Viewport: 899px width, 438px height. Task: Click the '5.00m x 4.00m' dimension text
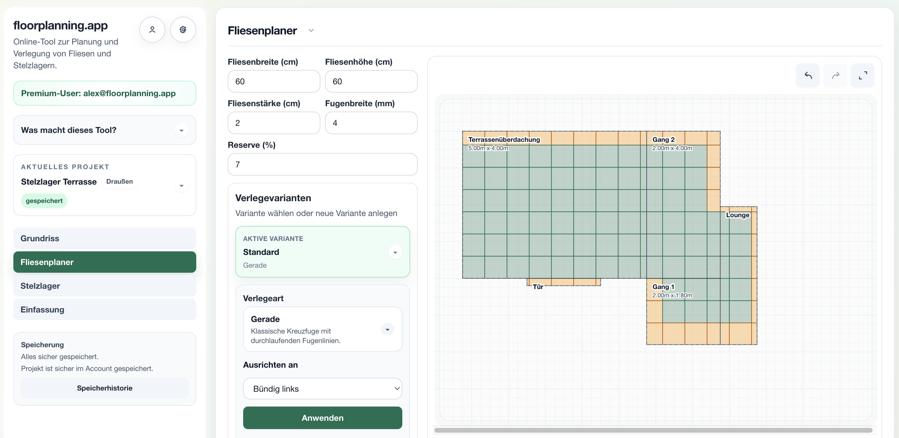pyautogui.click(x=488, y=148)
